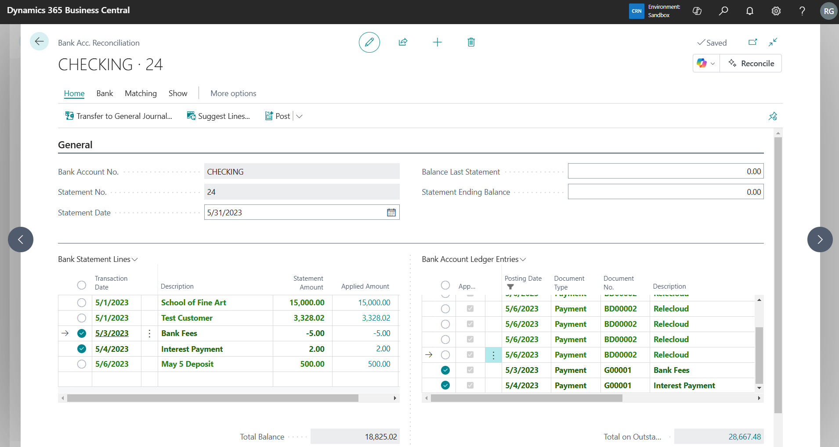Screen dimensions: 839x447
Task: Open 5/3/2023 transaction date link
Action: pyautogui.click(x=112, y=333)
